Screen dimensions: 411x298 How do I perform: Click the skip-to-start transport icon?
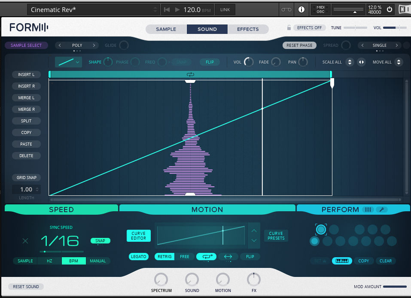click(x=167, y=10)
